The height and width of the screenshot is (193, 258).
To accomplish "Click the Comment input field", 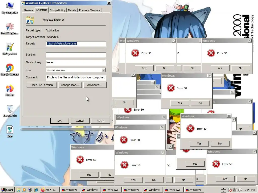I will click(x=76, y=78).
